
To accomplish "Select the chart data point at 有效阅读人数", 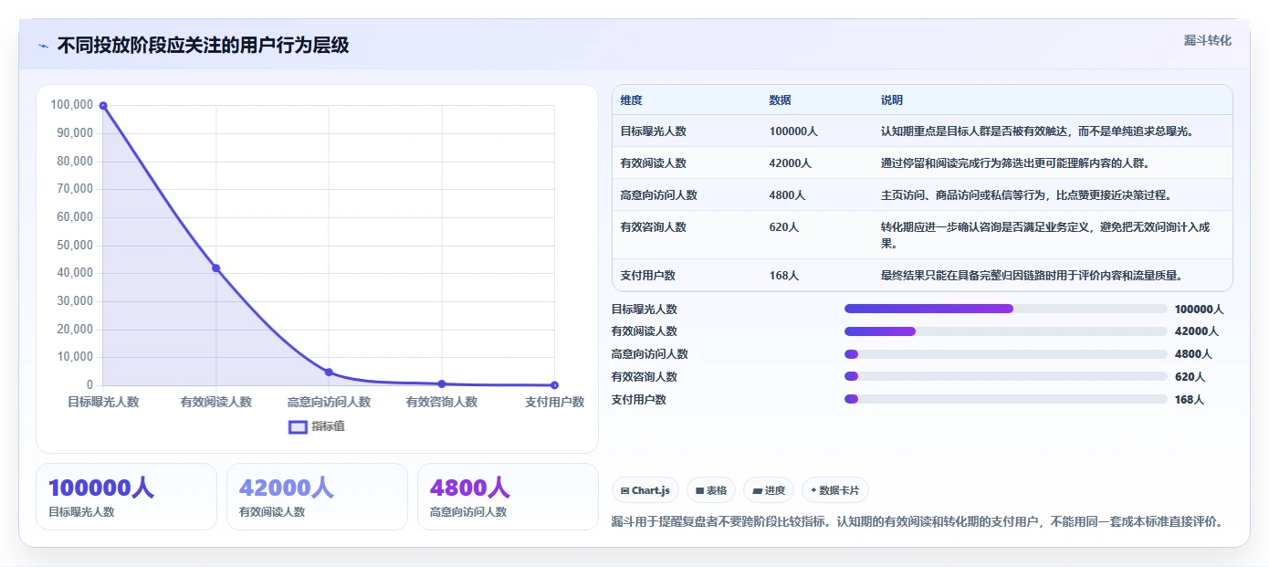I will (x=216, y=268).
